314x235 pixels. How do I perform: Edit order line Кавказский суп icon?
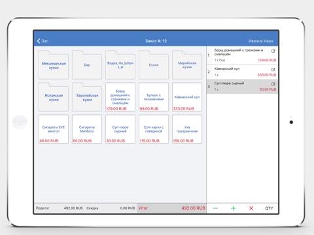click(273, 69)
